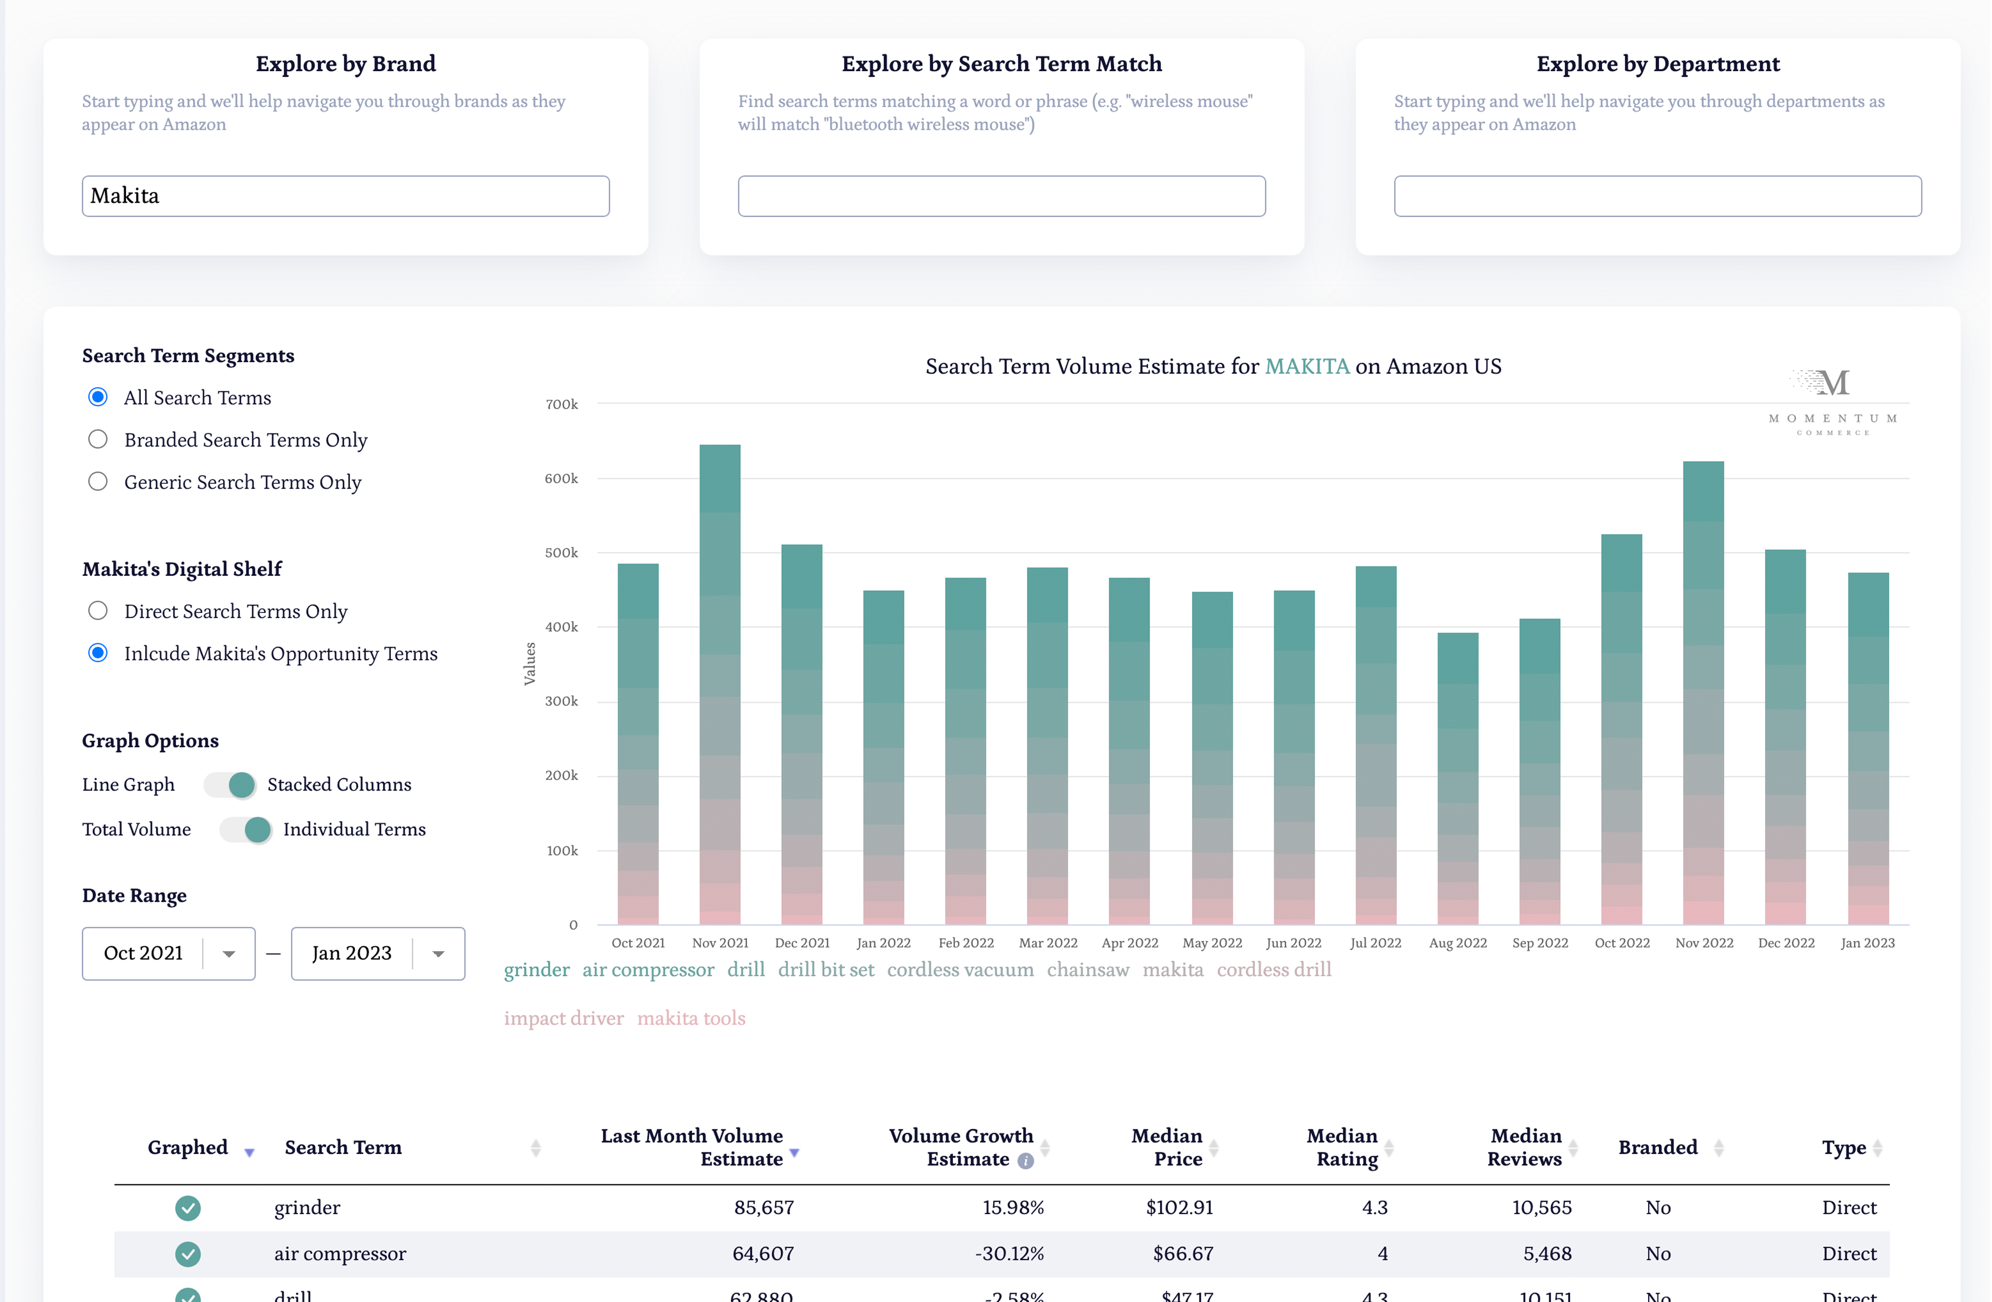Screen dimensions: 1992x1302
Task: Click the Oct 2021 stacked bar
Action: (638, 744)
